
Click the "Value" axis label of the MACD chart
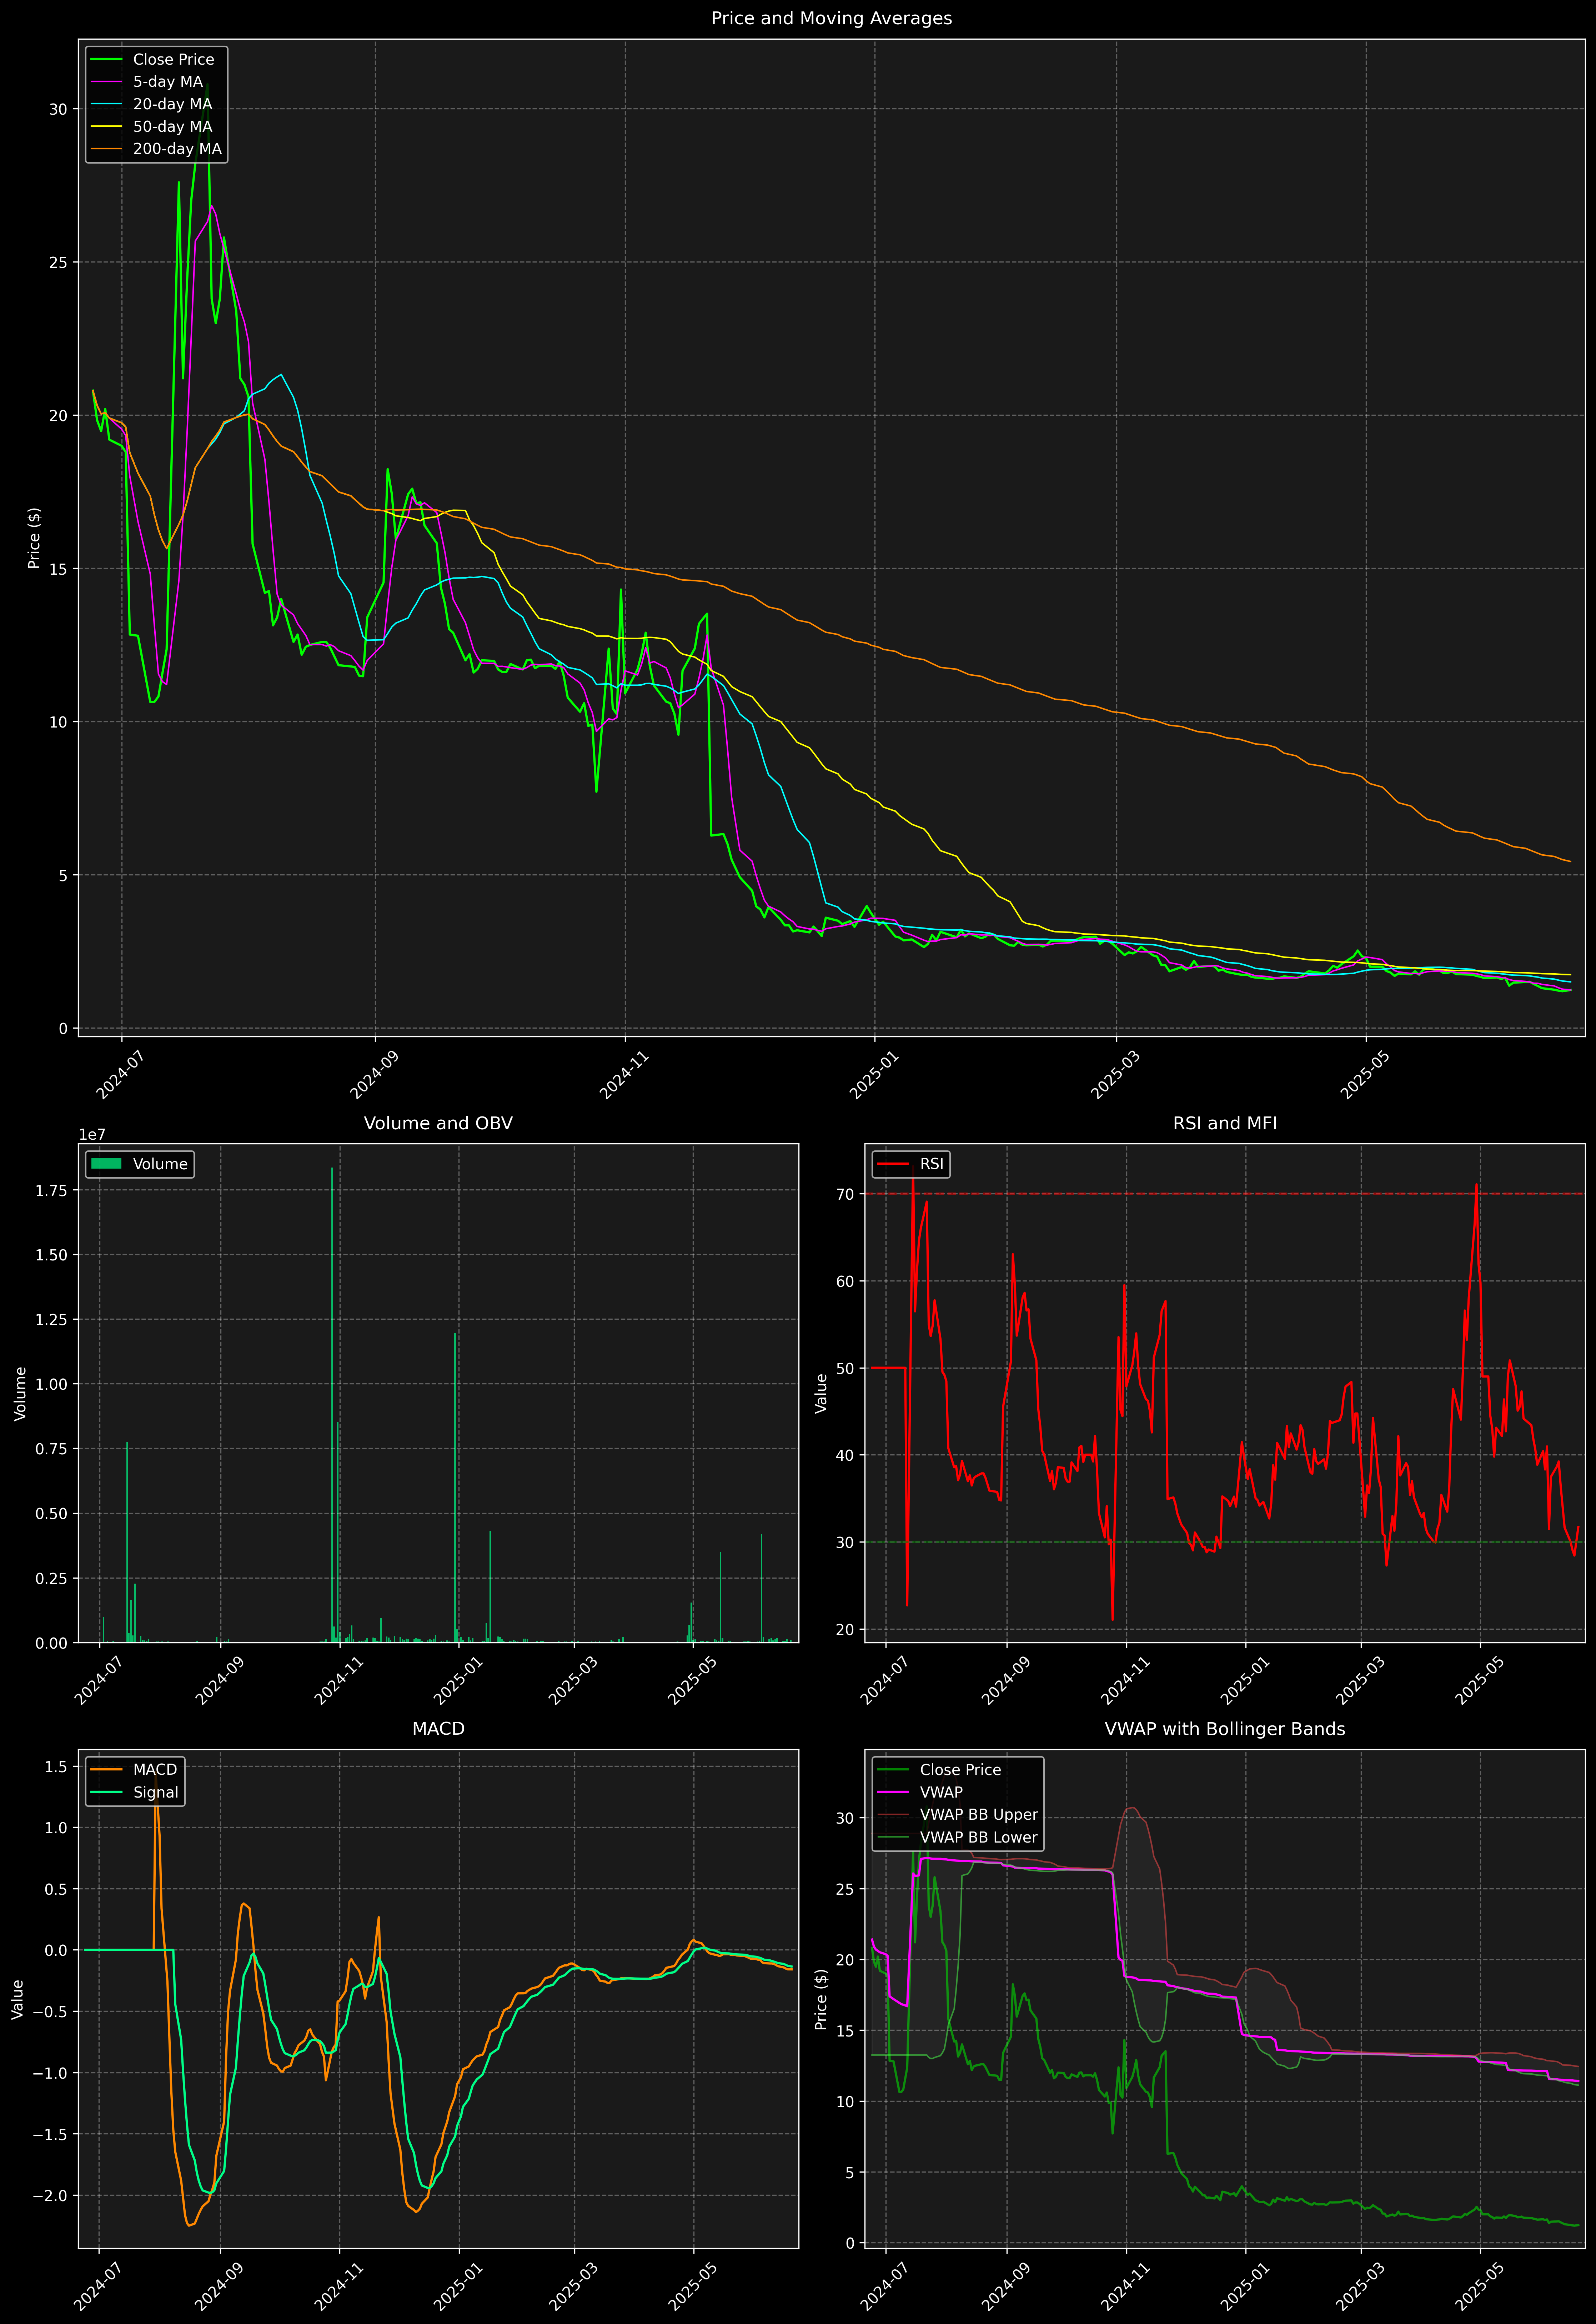click(x=18, y=1999)
